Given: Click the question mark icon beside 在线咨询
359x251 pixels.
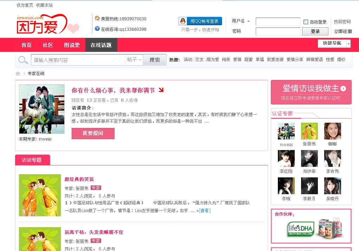Looking at the screenshot, I should click(x=97, y=28).
